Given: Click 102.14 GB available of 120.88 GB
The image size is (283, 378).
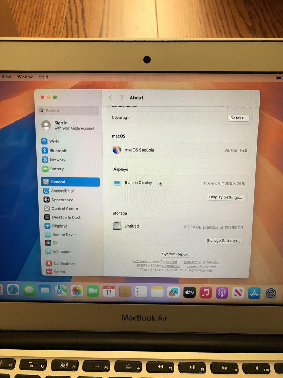Looking at the screenshot, I should (x=213, y=227).
